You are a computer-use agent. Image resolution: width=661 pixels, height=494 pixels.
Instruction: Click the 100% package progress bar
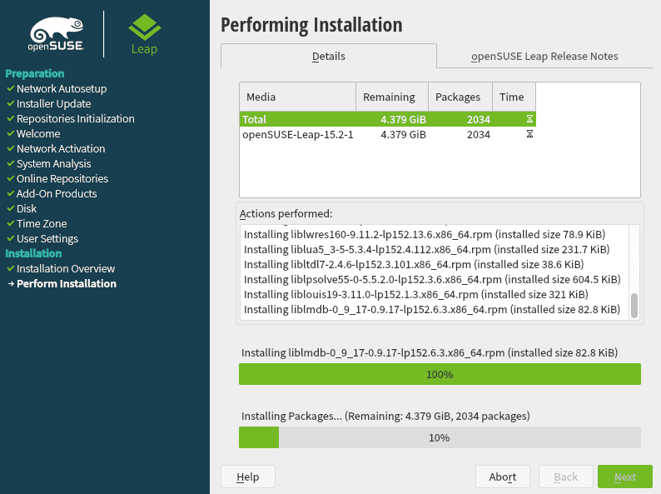(440, 374)
